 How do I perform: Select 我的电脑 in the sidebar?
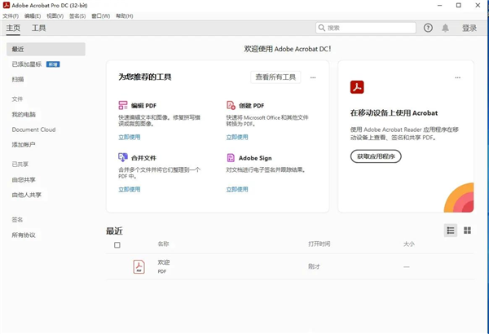point(24,115)
